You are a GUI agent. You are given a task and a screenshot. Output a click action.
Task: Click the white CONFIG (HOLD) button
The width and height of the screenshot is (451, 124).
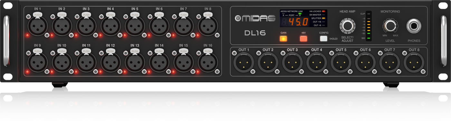323,39
